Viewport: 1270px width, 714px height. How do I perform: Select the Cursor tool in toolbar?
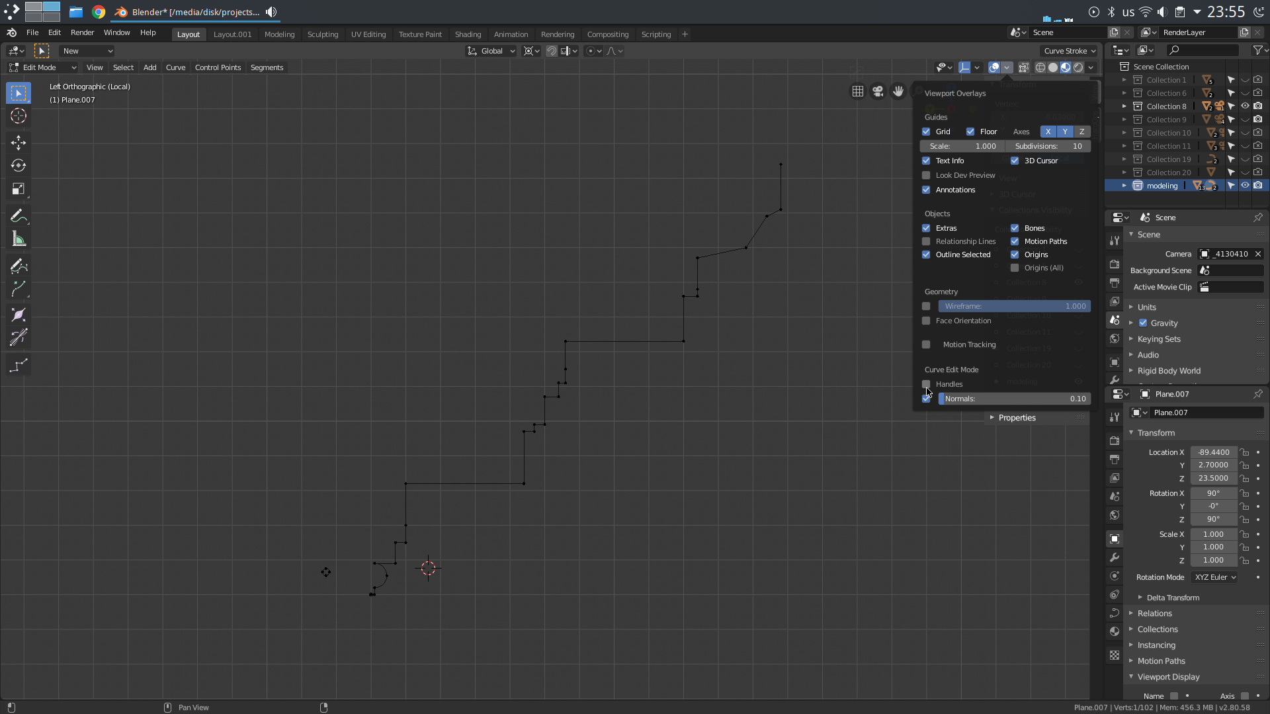18,116
